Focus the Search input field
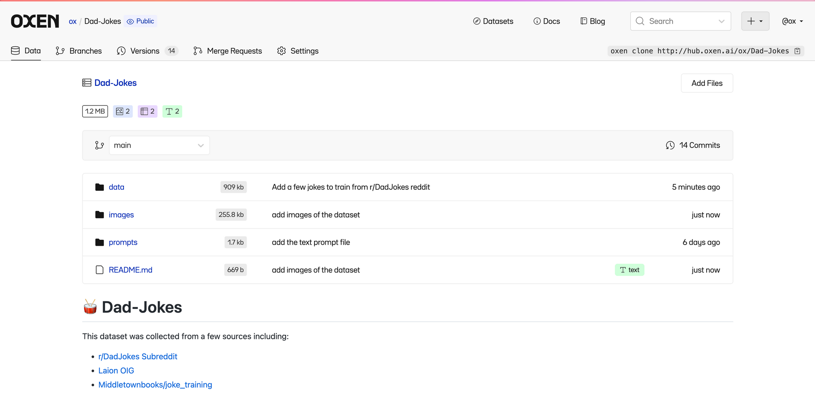The width and height of the screenshot is (815, 396). point(681,21)
